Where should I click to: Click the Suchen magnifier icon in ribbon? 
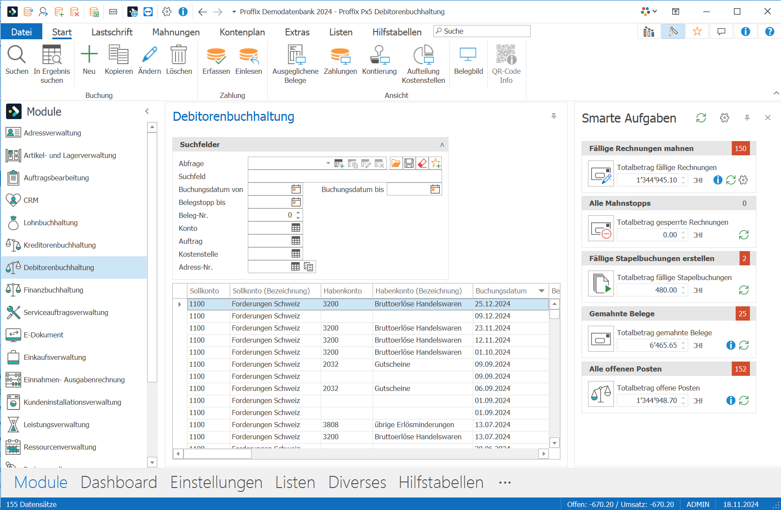[x=17, y=55]
